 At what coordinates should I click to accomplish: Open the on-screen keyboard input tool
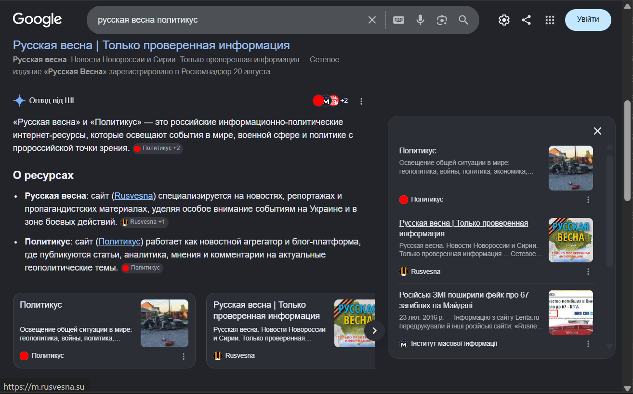[x=398, y=20]
